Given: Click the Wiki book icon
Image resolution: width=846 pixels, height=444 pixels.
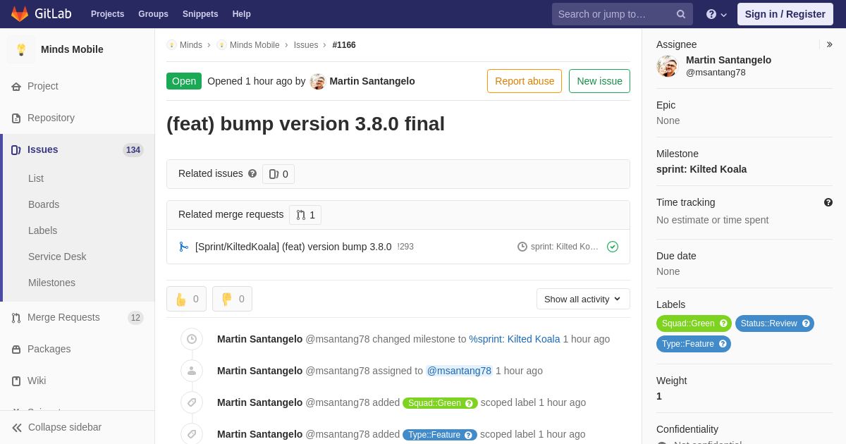Looking at the screenshot, I should click(x=16, y=381).
